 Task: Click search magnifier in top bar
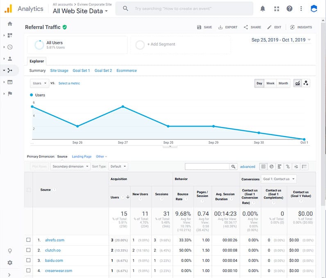pyautogui.click(x=125, y=8)
